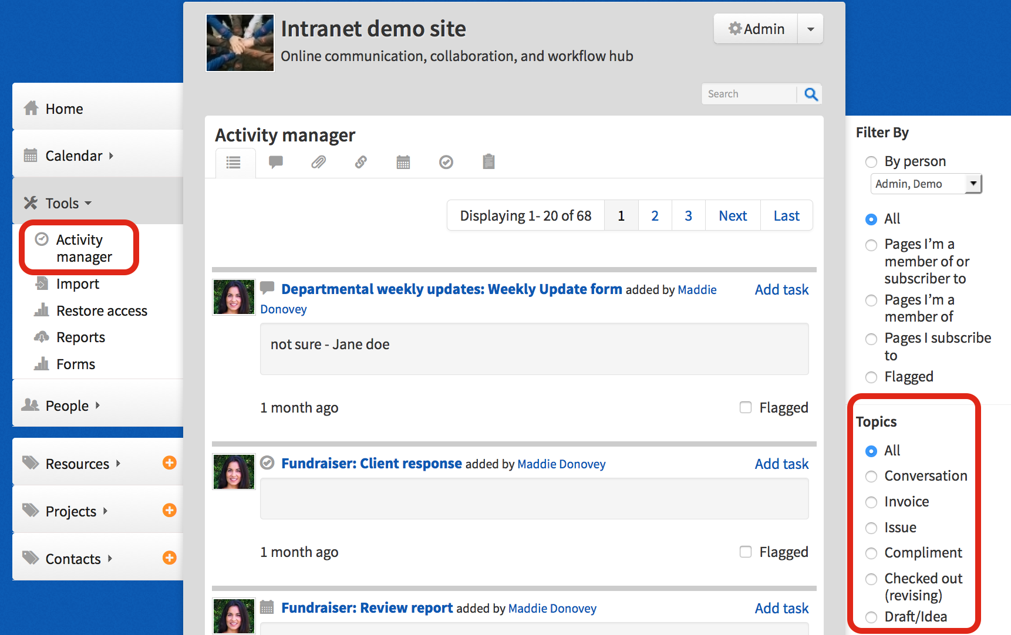Open the calendar events icon tab
The image size is (1011, 635).
tap(403, 162)
